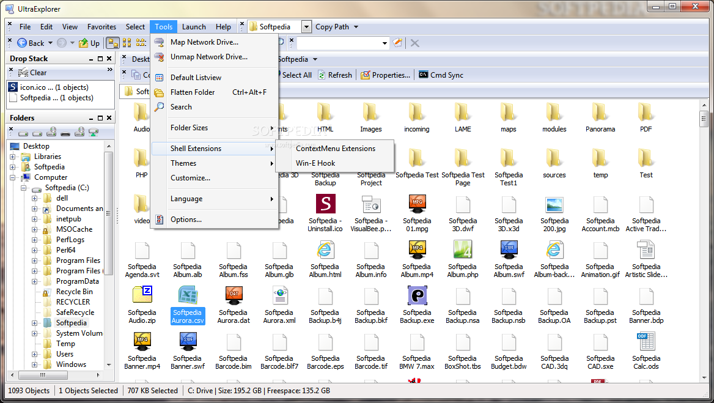This screenshot has width=714, height=403.
Task: Open the Softpedia breadcrumb dropdown arrow
Action: click(x=315, y=59)
